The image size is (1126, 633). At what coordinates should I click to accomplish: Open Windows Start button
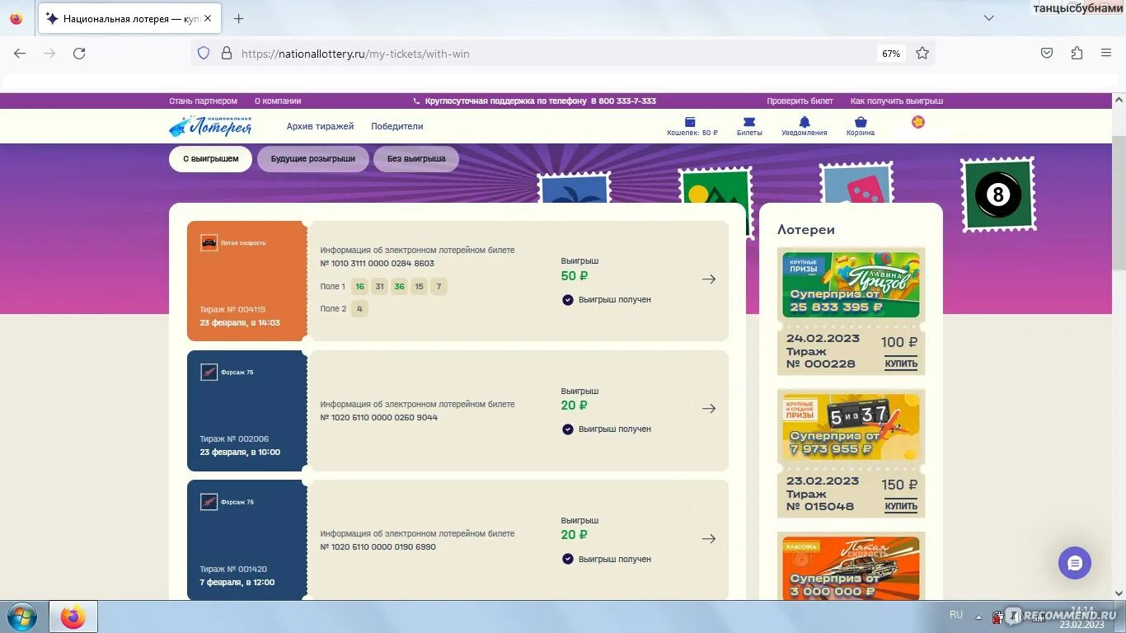click(x=21, y=617)
